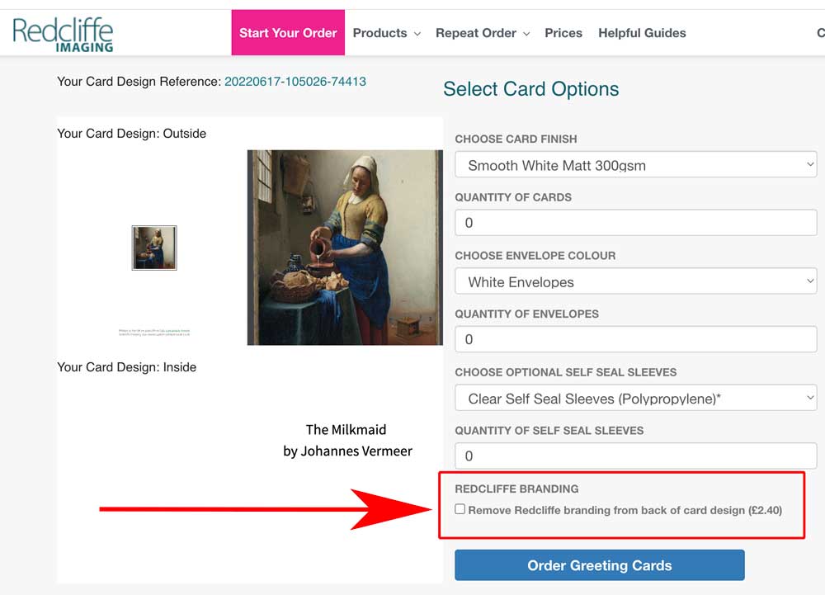This screenshot has height=595, width=825.
Task: Click the Redcliffe Imaging logo
Action: [63, 33]
